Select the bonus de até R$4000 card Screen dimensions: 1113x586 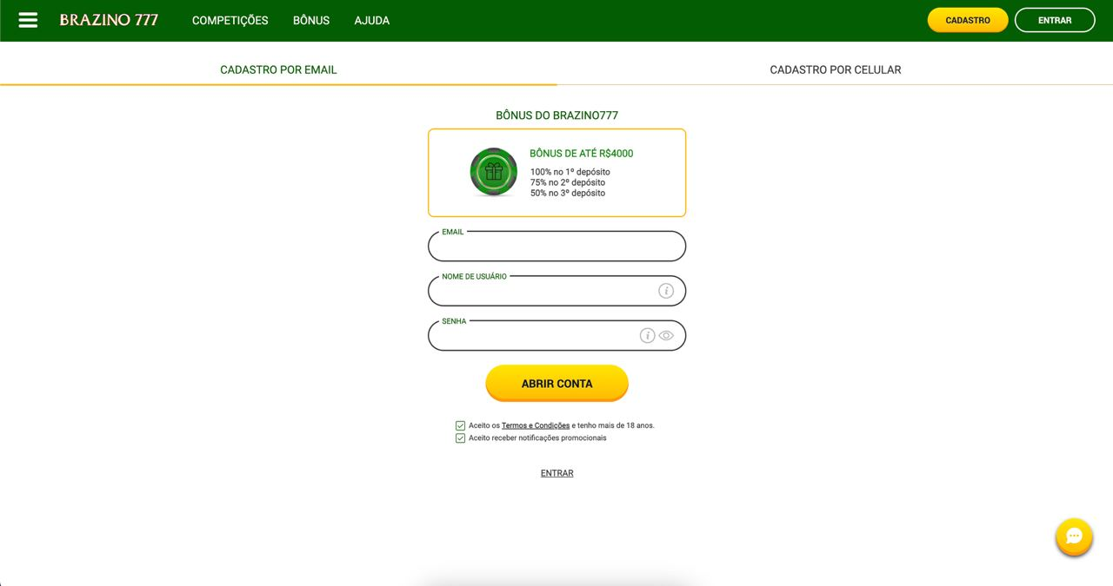pos(556,173)
